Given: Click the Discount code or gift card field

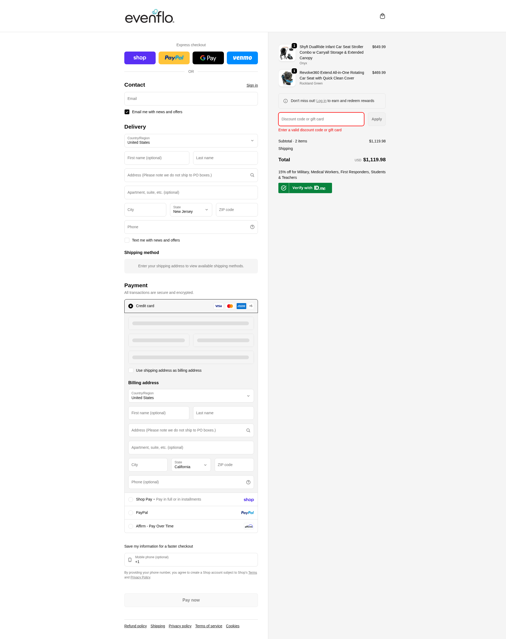Looking at the screenshot, I should (x=321, y=119).
